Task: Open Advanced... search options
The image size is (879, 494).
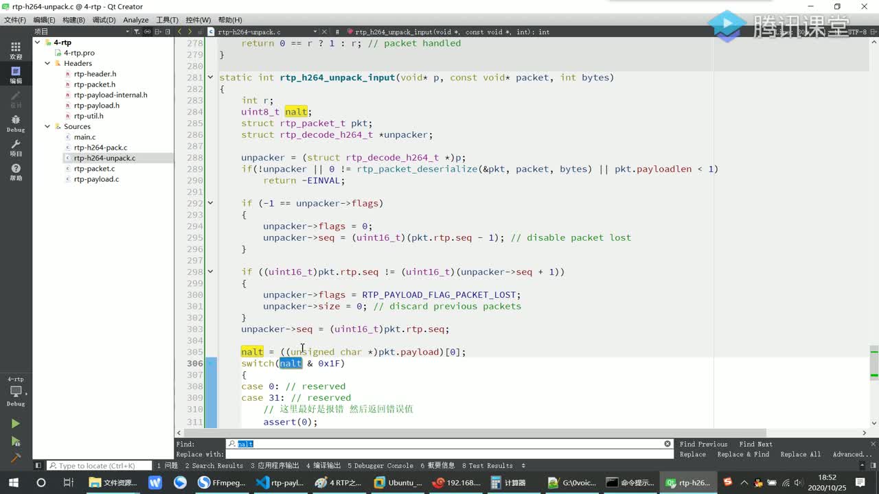Action: point(852,454)
